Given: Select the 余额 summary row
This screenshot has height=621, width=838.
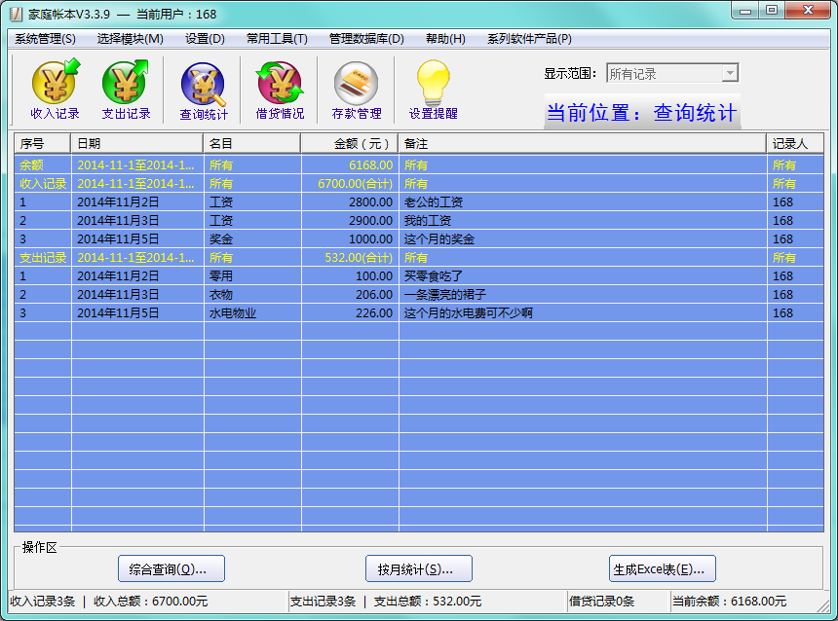Looking at the screenshot, I should pos(419,165).
